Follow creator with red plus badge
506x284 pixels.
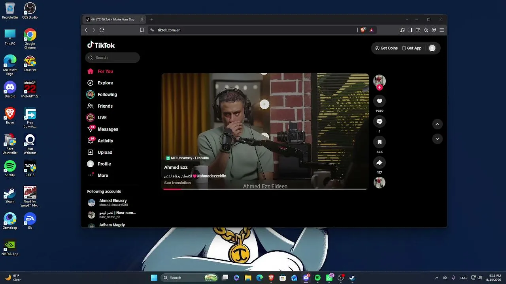tap(379, 87)
